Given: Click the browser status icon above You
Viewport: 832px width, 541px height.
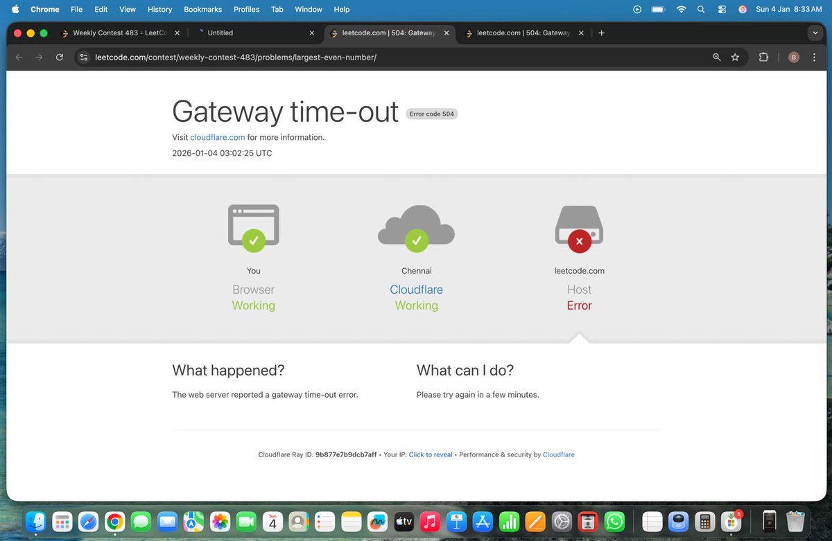Looking at the screenshot, I should click(x=254, y=227).
